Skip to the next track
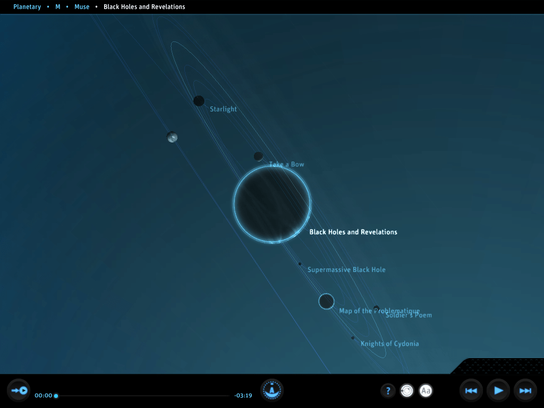The height and width of the screenshot is (408, 544). (x=525, y=390)
